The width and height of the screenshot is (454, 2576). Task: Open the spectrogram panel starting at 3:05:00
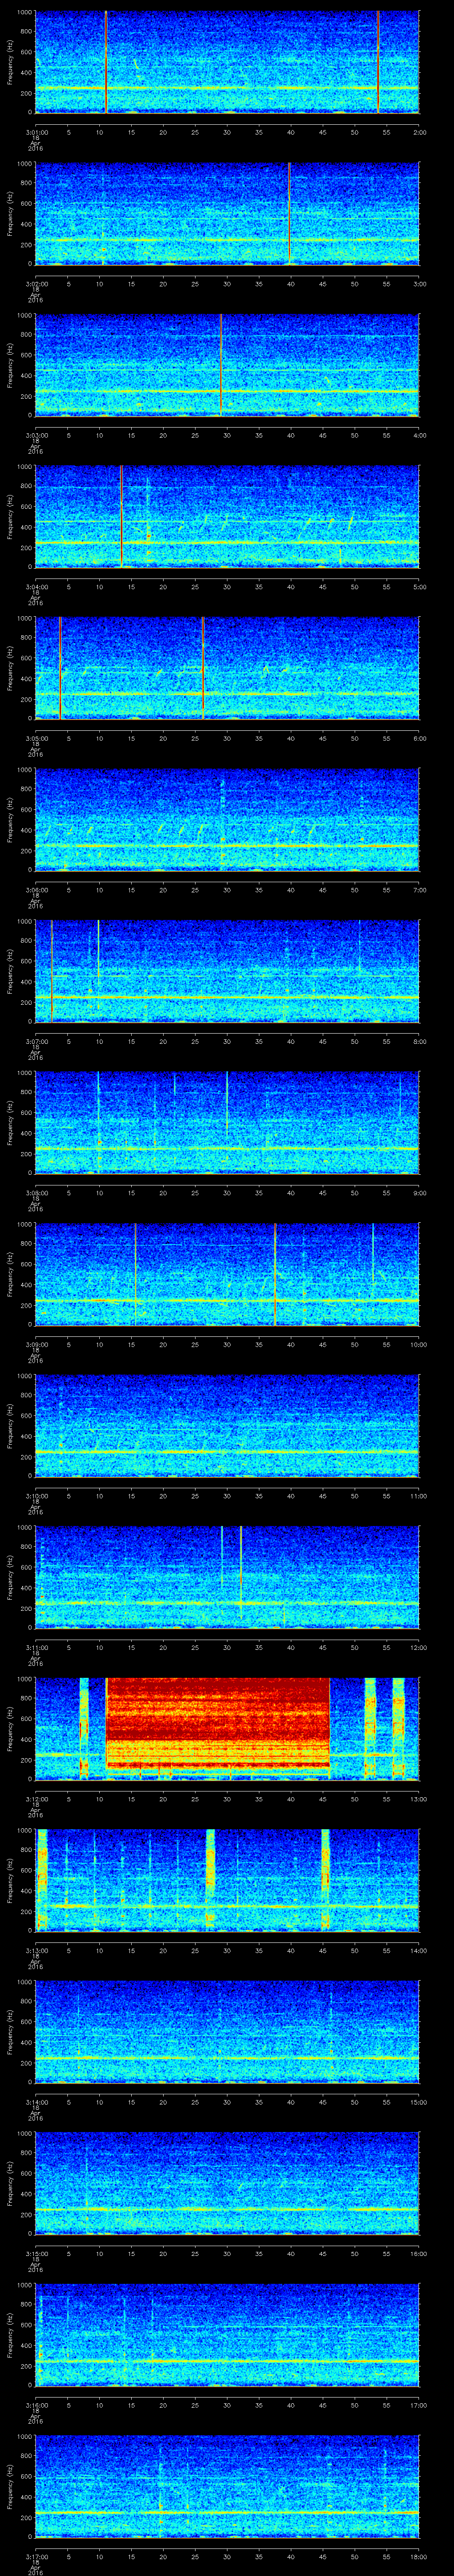tap(227, 668)
